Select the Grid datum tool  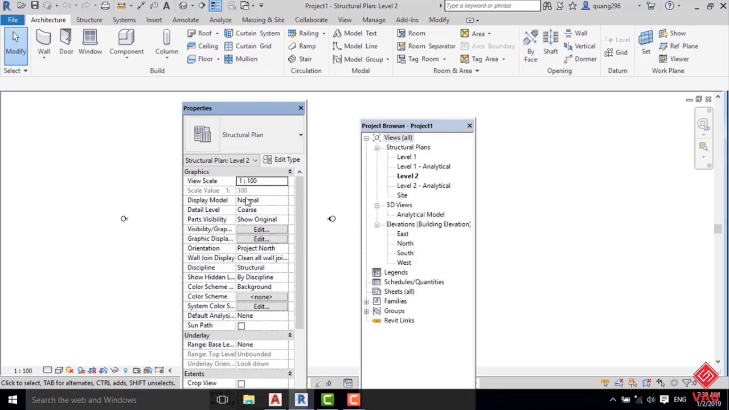616,52
